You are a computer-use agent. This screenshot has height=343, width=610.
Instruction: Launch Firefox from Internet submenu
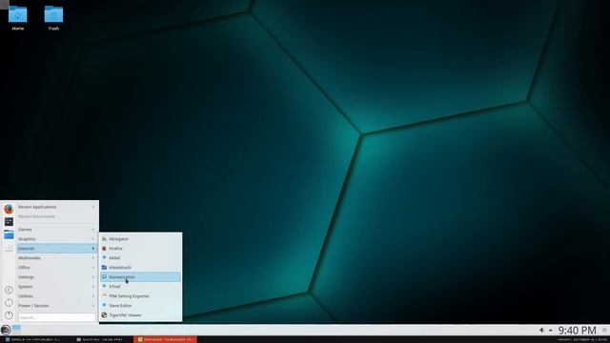(141, 249)
